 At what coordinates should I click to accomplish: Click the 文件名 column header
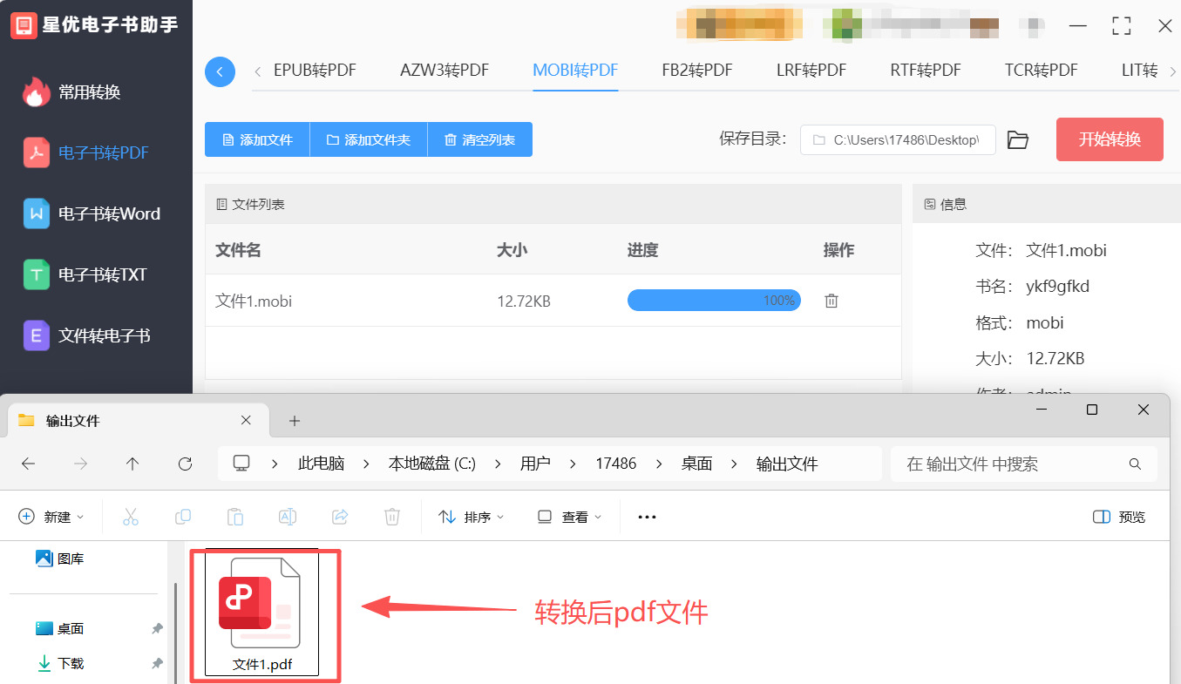pyautogui.click(x=238, y=250)
